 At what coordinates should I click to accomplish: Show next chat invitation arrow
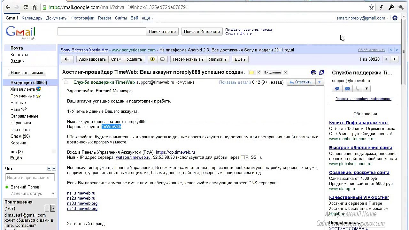click(x=52, y=209)
